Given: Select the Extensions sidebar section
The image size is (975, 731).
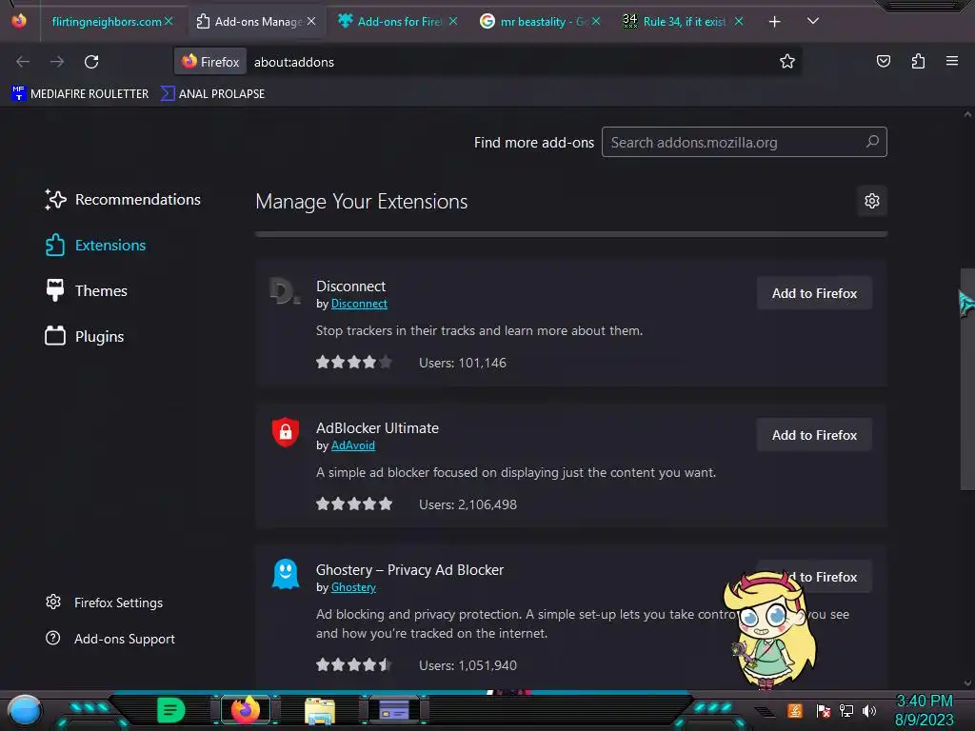Looking at the screenshot, I should coord(95,245).
